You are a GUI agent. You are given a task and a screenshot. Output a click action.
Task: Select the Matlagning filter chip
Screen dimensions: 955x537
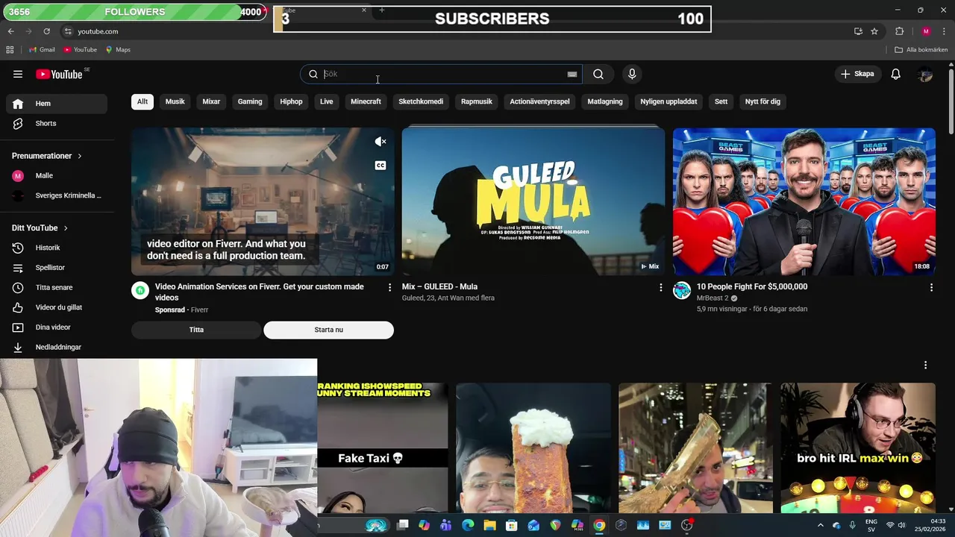[x=605, y=101]
